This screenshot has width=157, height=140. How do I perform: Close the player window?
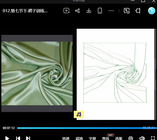tap(154, 1)
